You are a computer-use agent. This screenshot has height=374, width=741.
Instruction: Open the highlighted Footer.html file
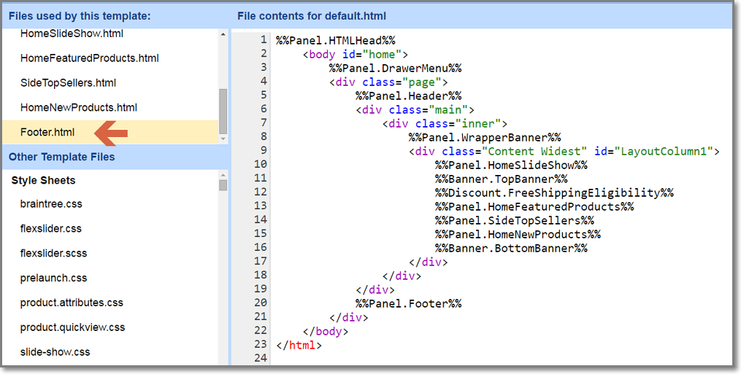[47, 133]
